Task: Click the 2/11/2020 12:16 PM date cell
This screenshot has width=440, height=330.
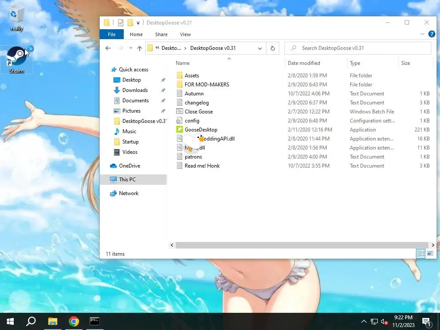Action: [x=310, y=130]
